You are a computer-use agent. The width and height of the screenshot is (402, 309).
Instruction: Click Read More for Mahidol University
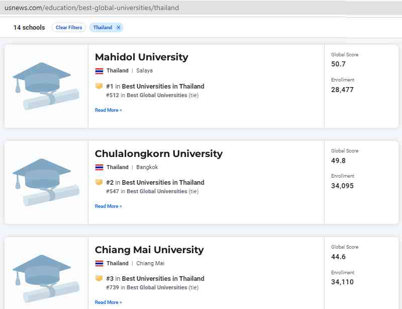[x=108, y=110]
